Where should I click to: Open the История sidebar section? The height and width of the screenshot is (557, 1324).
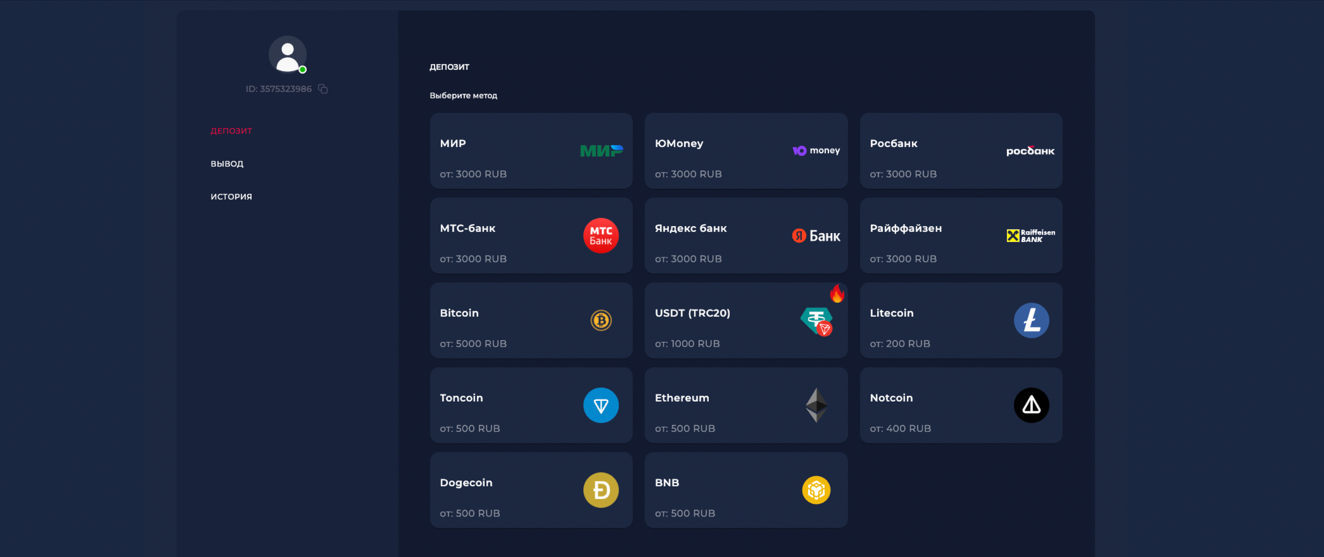(231, 197)
